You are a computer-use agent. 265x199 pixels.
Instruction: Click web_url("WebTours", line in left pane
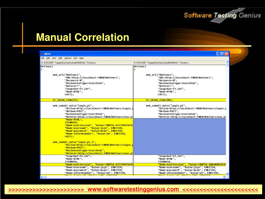click(x=67, y=75)
